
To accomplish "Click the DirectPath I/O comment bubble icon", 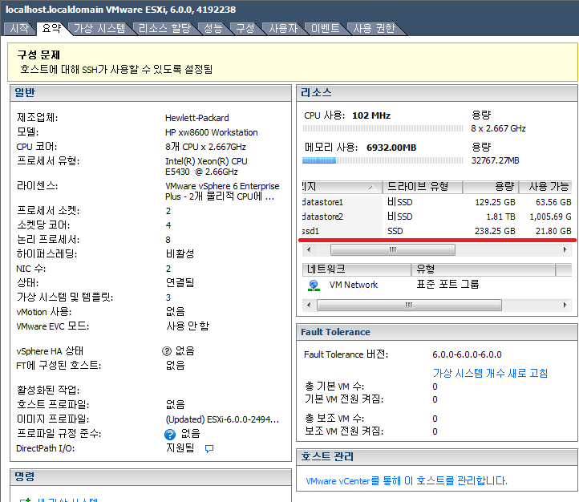I will tap(209, 449).
